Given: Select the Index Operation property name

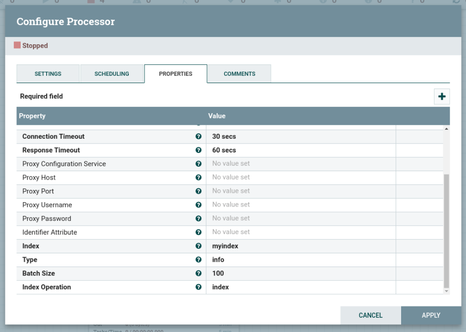Looking at the screenshot, I should pos(47,287).
